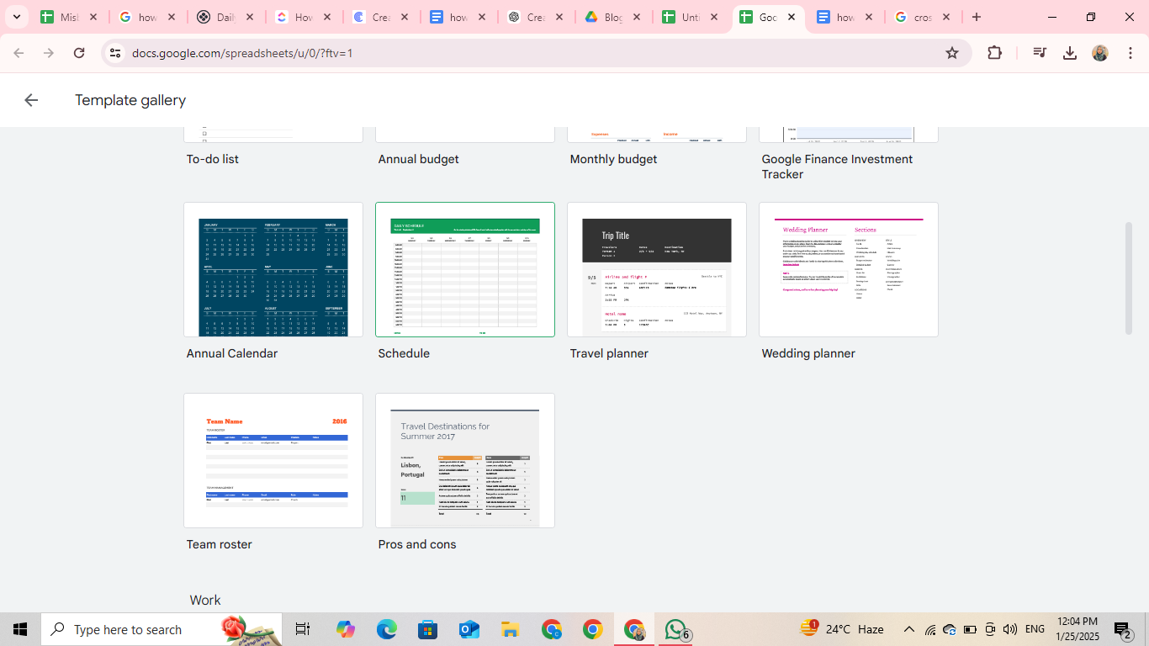Image resolution: width=1149 pixels, height=646 pixels.
Task: Click the Monthly budget template label
Action: pyautogui.click(x=614, y=159)
